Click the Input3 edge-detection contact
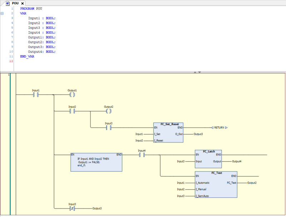Screen dimensions: 286x217 click(72, 208)
